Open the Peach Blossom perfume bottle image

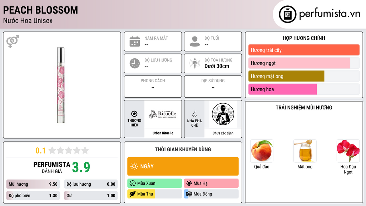tap(61, 85)
